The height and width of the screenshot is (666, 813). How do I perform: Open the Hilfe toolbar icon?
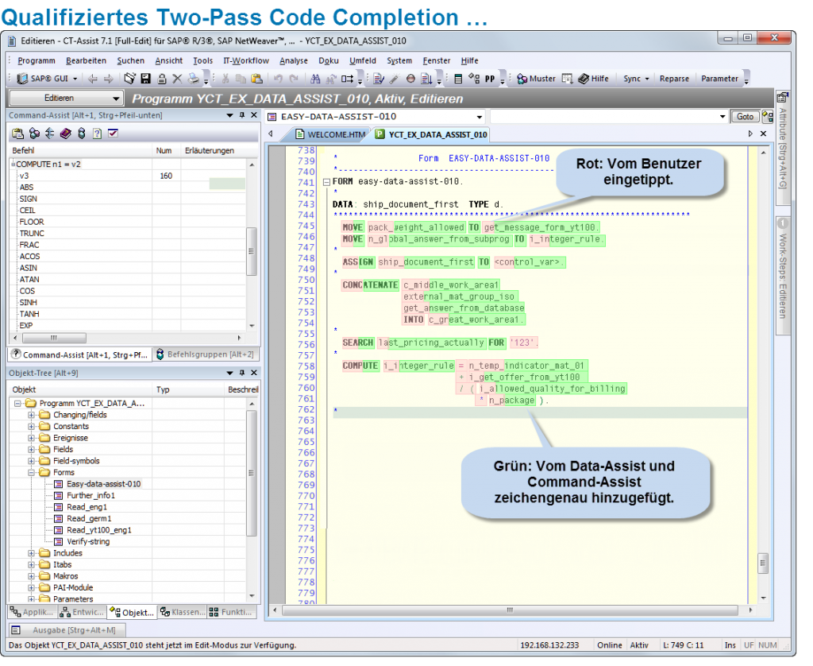click(x=591, y=78)
